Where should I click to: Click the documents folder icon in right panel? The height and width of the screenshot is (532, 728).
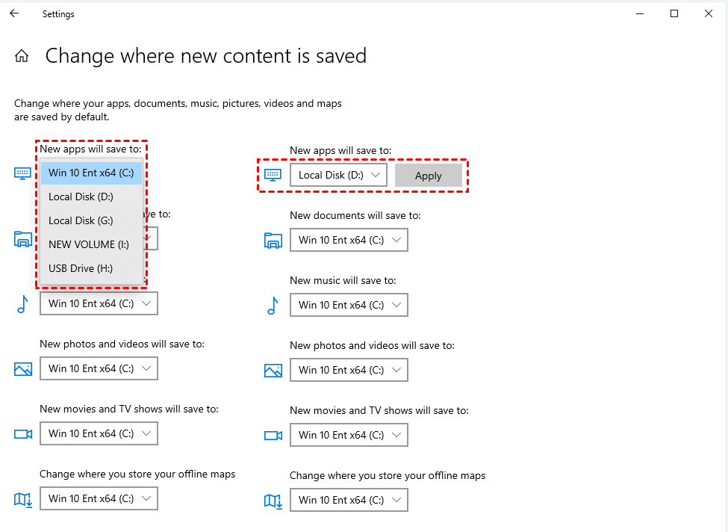click(x=273, y=241)
